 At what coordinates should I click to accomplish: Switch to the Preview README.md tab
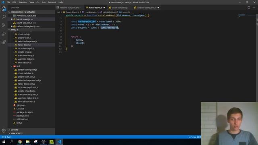coord(69,8)
